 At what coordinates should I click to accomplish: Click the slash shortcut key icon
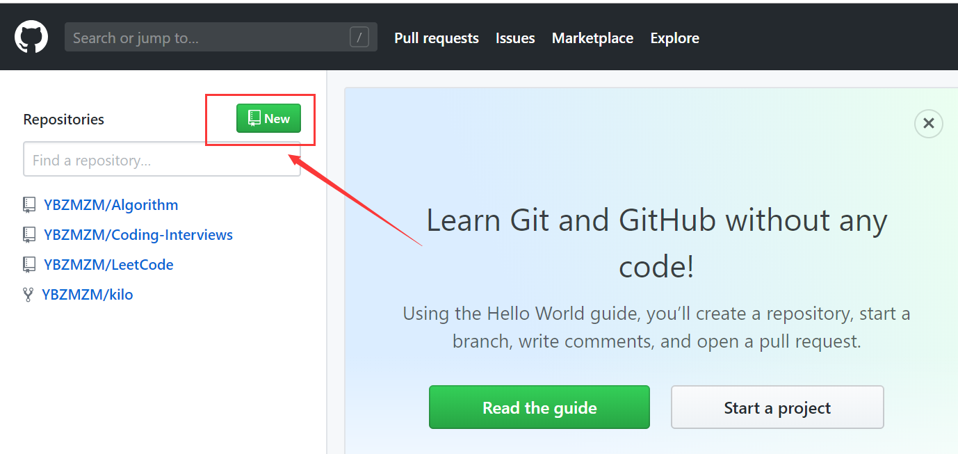coord(359,38)
